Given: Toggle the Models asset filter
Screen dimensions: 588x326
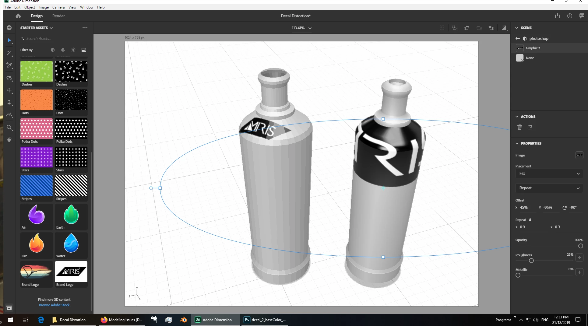Looking at the screenshot, I should point(53,50).
